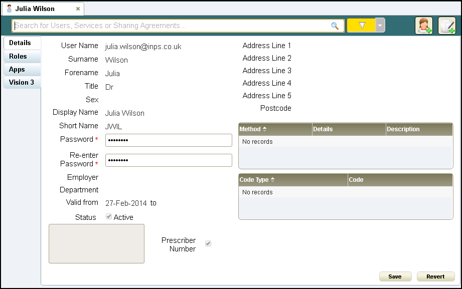
Task: Open the Details tab
Action: (20, 43)
